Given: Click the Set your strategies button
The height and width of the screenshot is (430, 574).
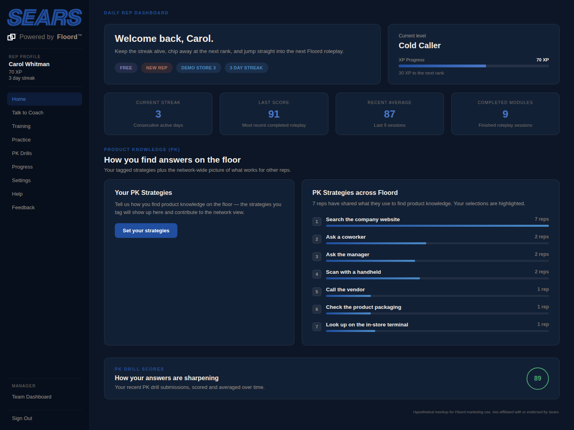Looking at the screenshot, I should 146,231.
